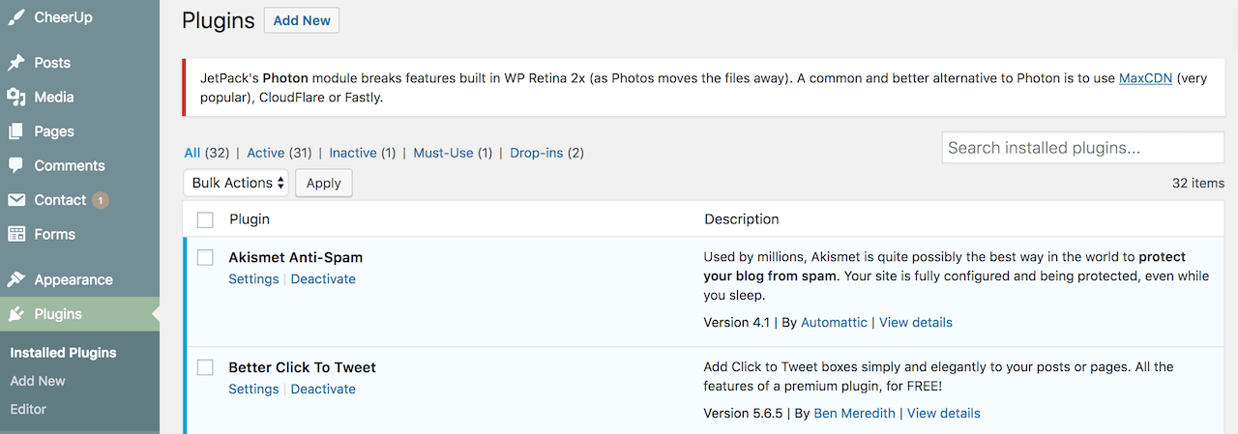Open the Automattic author link

tap(834, 322)
